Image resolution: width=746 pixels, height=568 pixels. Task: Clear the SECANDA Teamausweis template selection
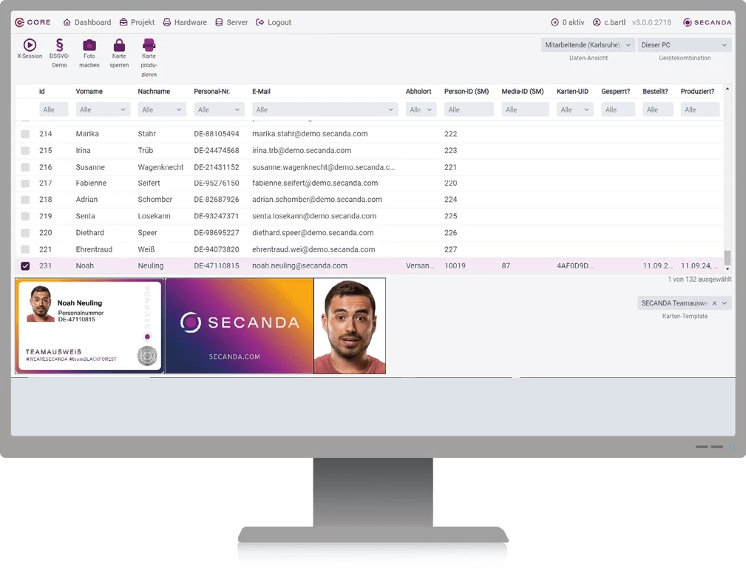click(x=714, y=302)
